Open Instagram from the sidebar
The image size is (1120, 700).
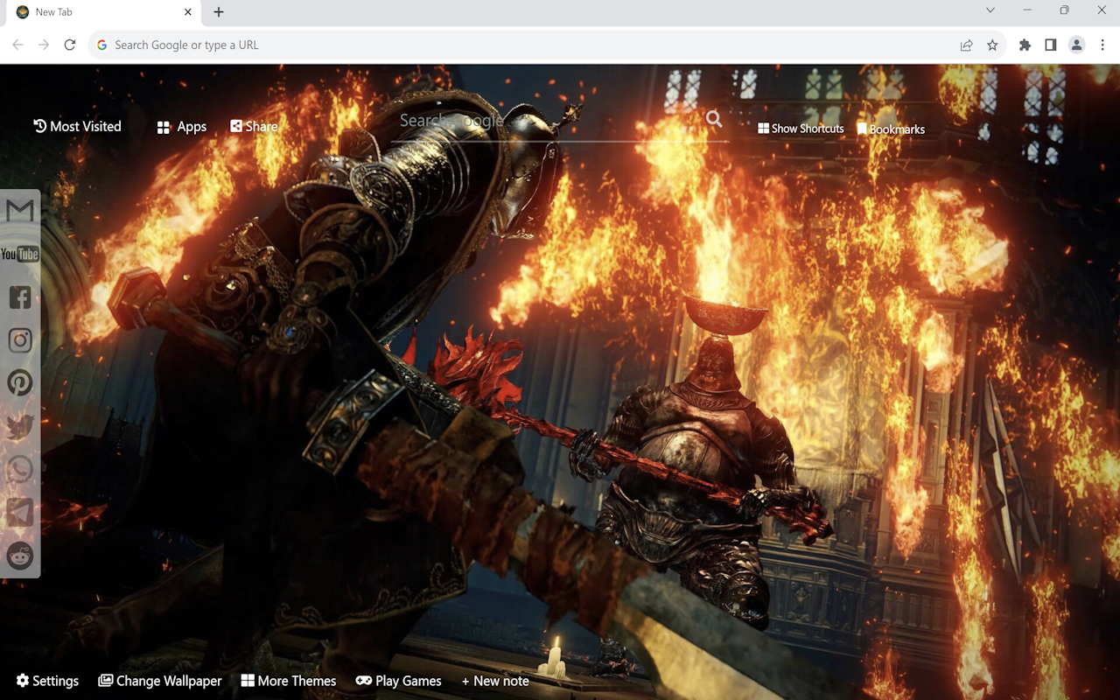[19, 339]
